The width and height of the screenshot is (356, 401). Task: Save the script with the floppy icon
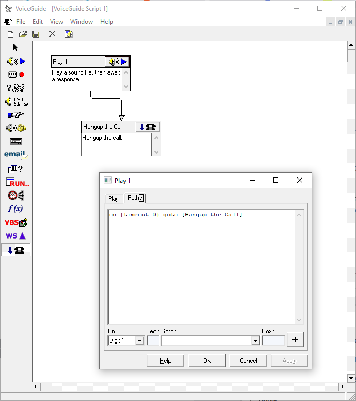click(x=36, y=34)
